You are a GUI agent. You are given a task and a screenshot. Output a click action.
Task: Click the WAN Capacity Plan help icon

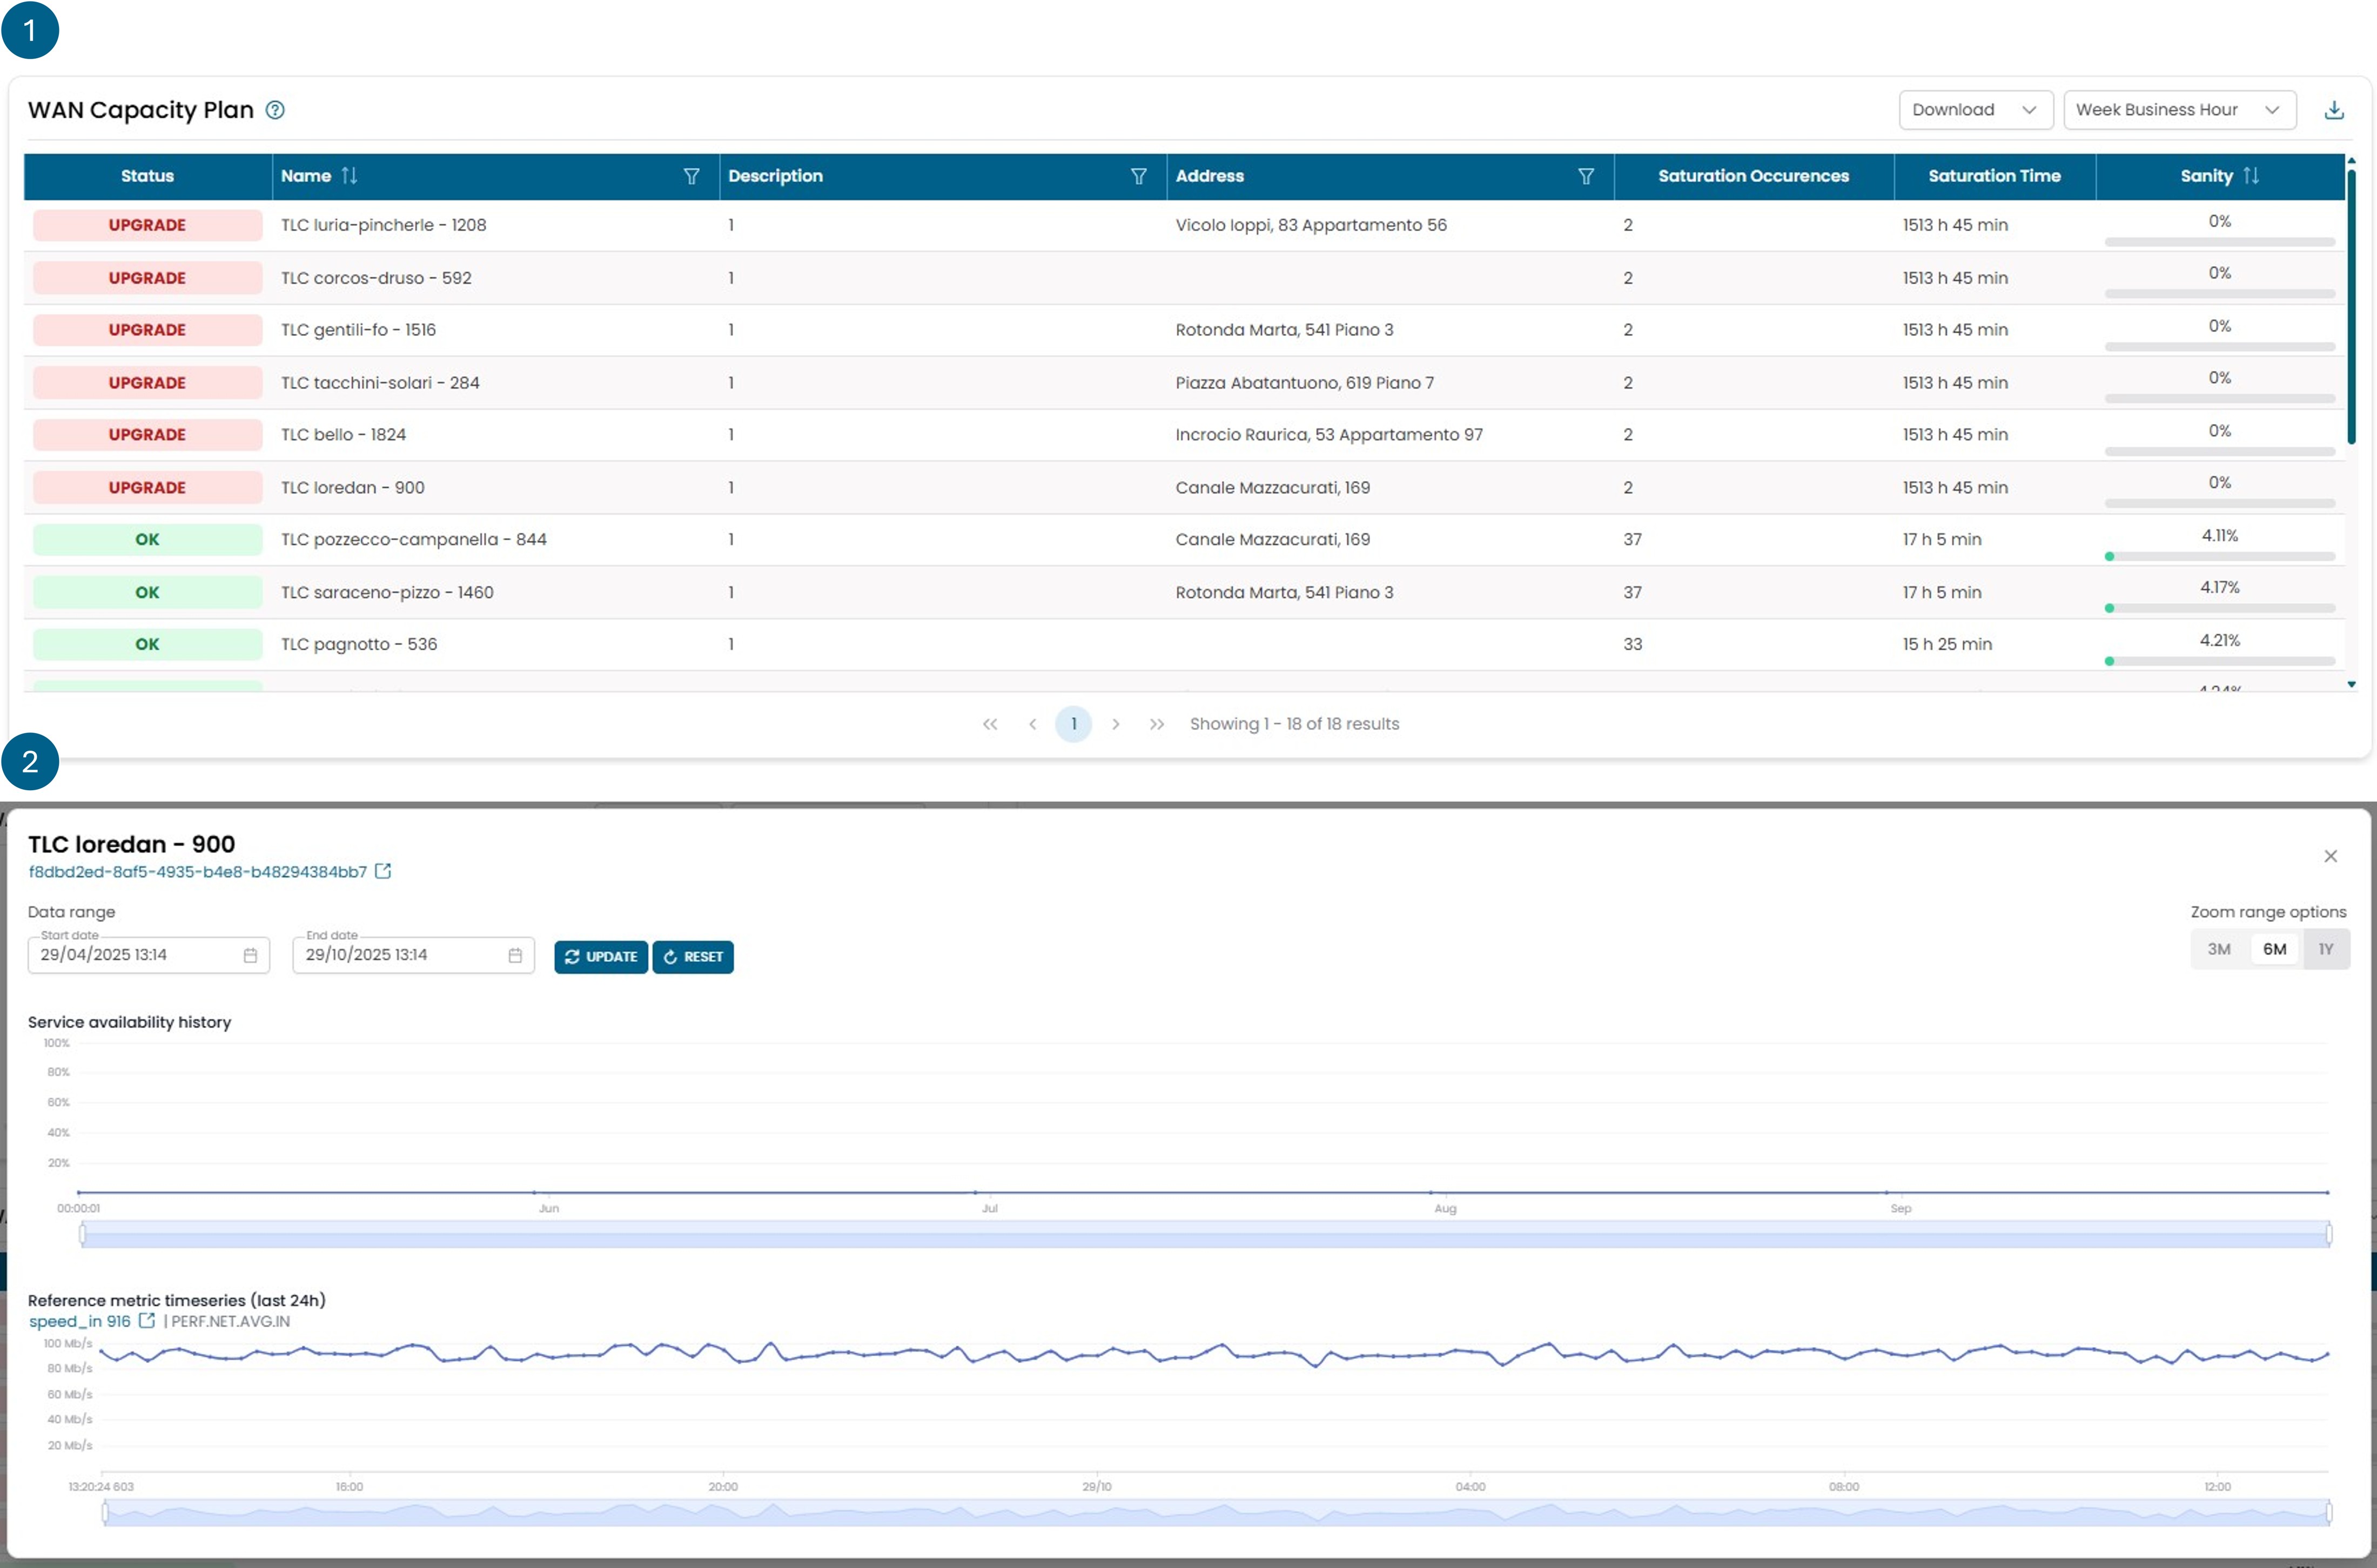pyautogui.click(x=275, y=110)
